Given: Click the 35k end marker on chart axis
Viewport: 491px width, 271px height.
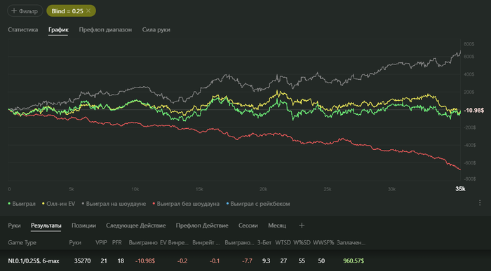Looking at the screenshot, I should pyautogui.click(x=460, y=189).
